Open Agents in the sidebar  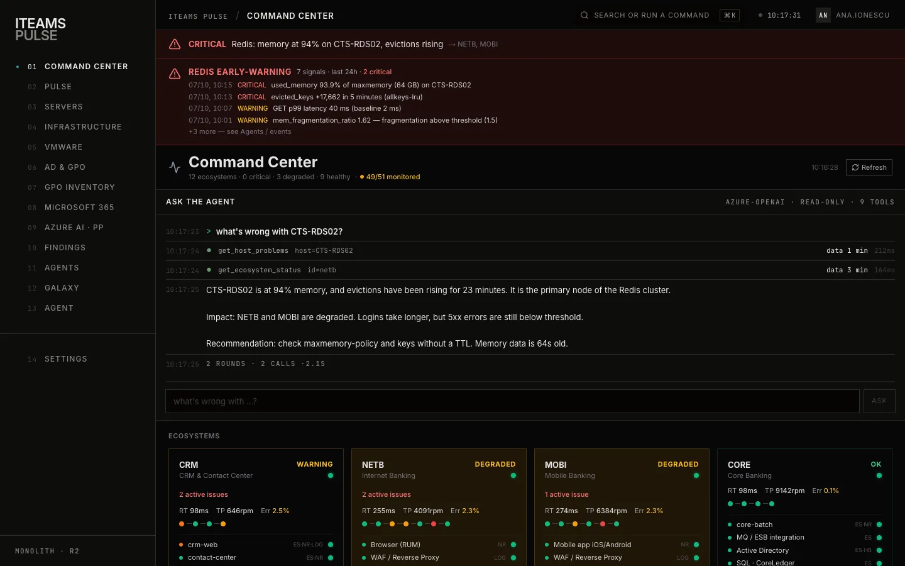(x=78, y=268)
